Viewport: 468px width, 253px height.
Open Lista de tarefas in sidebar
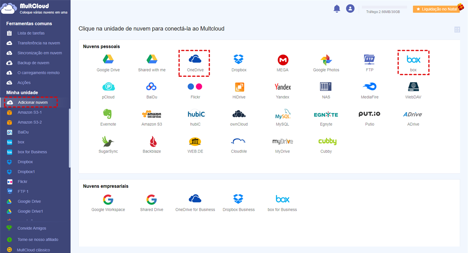click(31, 33)
